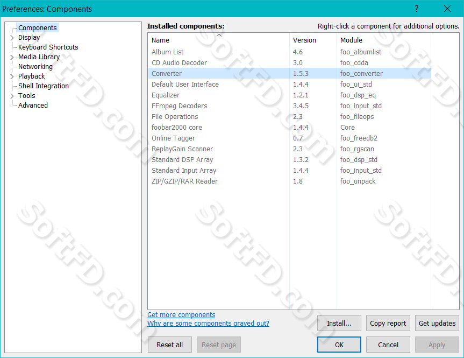Select the Equalizer component row
464x358 pixels.
(289, 95)
